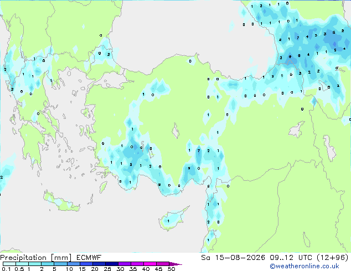Click the 'ECMWF' model label

click(89, 258)
